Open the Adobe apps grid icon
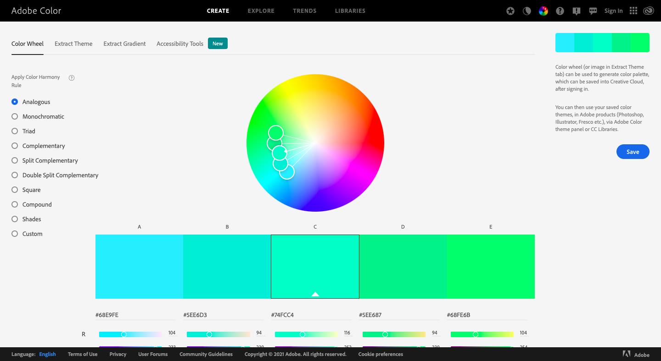661x361 pixels. 633,11
